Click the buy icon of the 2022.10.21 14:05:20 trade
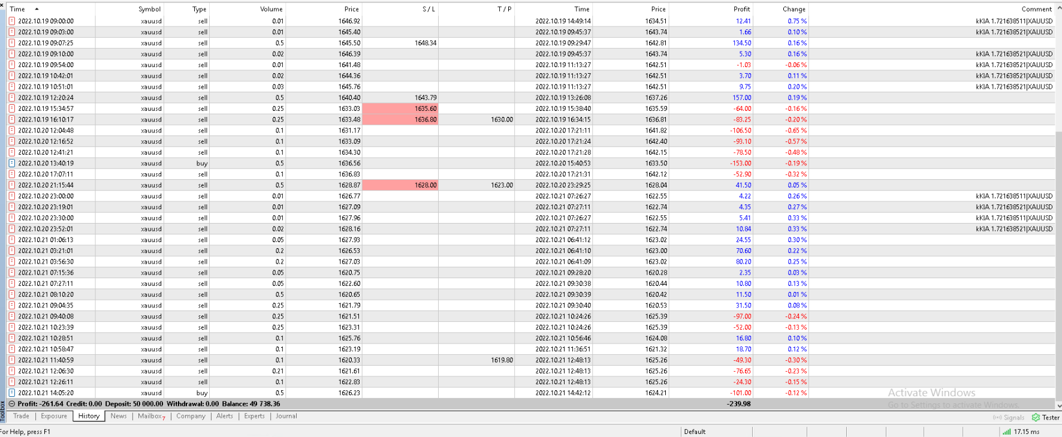The width and height of the screenshot is (1062, 437). (11, 393)
